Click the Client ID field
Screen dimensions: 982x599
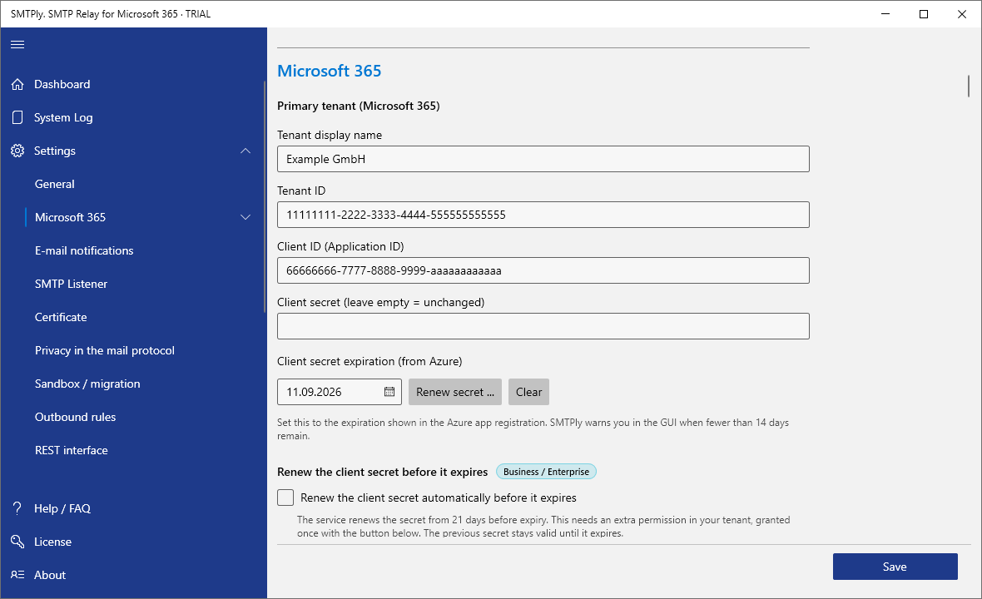pos(543,270)
